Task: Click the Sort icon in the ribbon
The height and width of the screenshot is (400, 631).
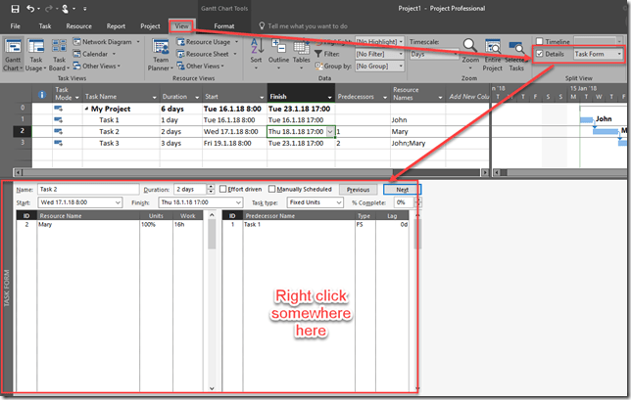Action: (x=256, y=49)
